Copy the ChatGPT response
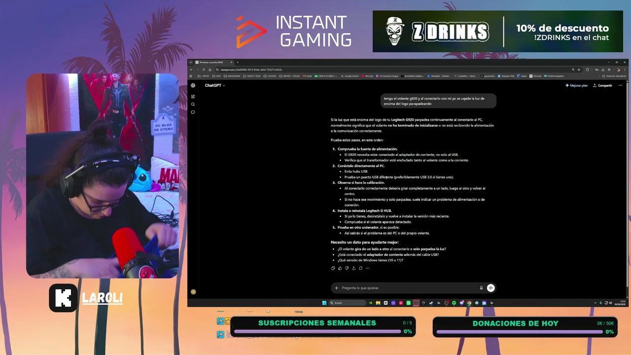The image size is (631, 355). (x=333, y=268)
